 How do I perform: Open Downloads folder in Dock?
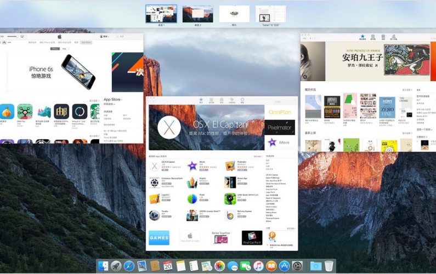tap(315, 266)
